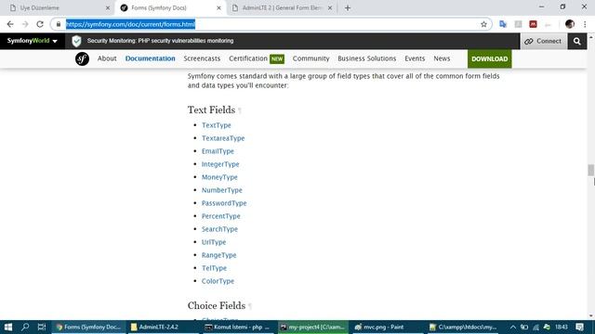
Task: Click the security monitoring shield icon
Action: click(x=76, y=41)
